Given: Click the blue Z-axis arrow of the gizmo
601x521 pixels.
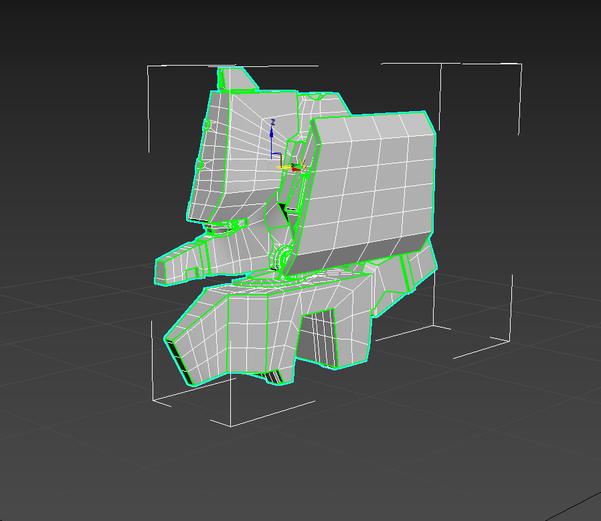Looking at the screenshot, I should 272,133.
